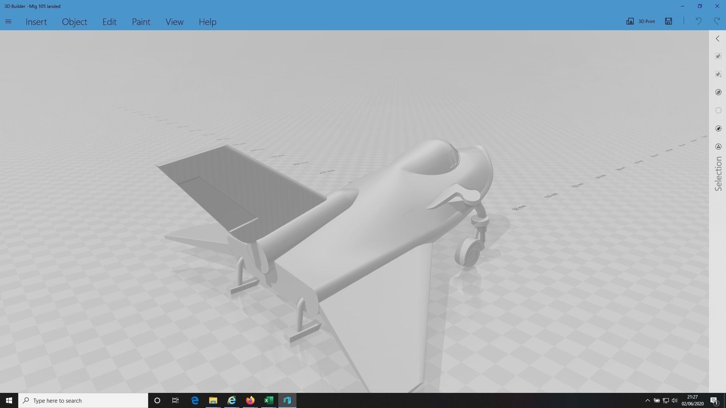Image resolution: width=726 pixels, height=408 pixels.
Task: Open the Windows Start menu
Action: pos(9,400)
